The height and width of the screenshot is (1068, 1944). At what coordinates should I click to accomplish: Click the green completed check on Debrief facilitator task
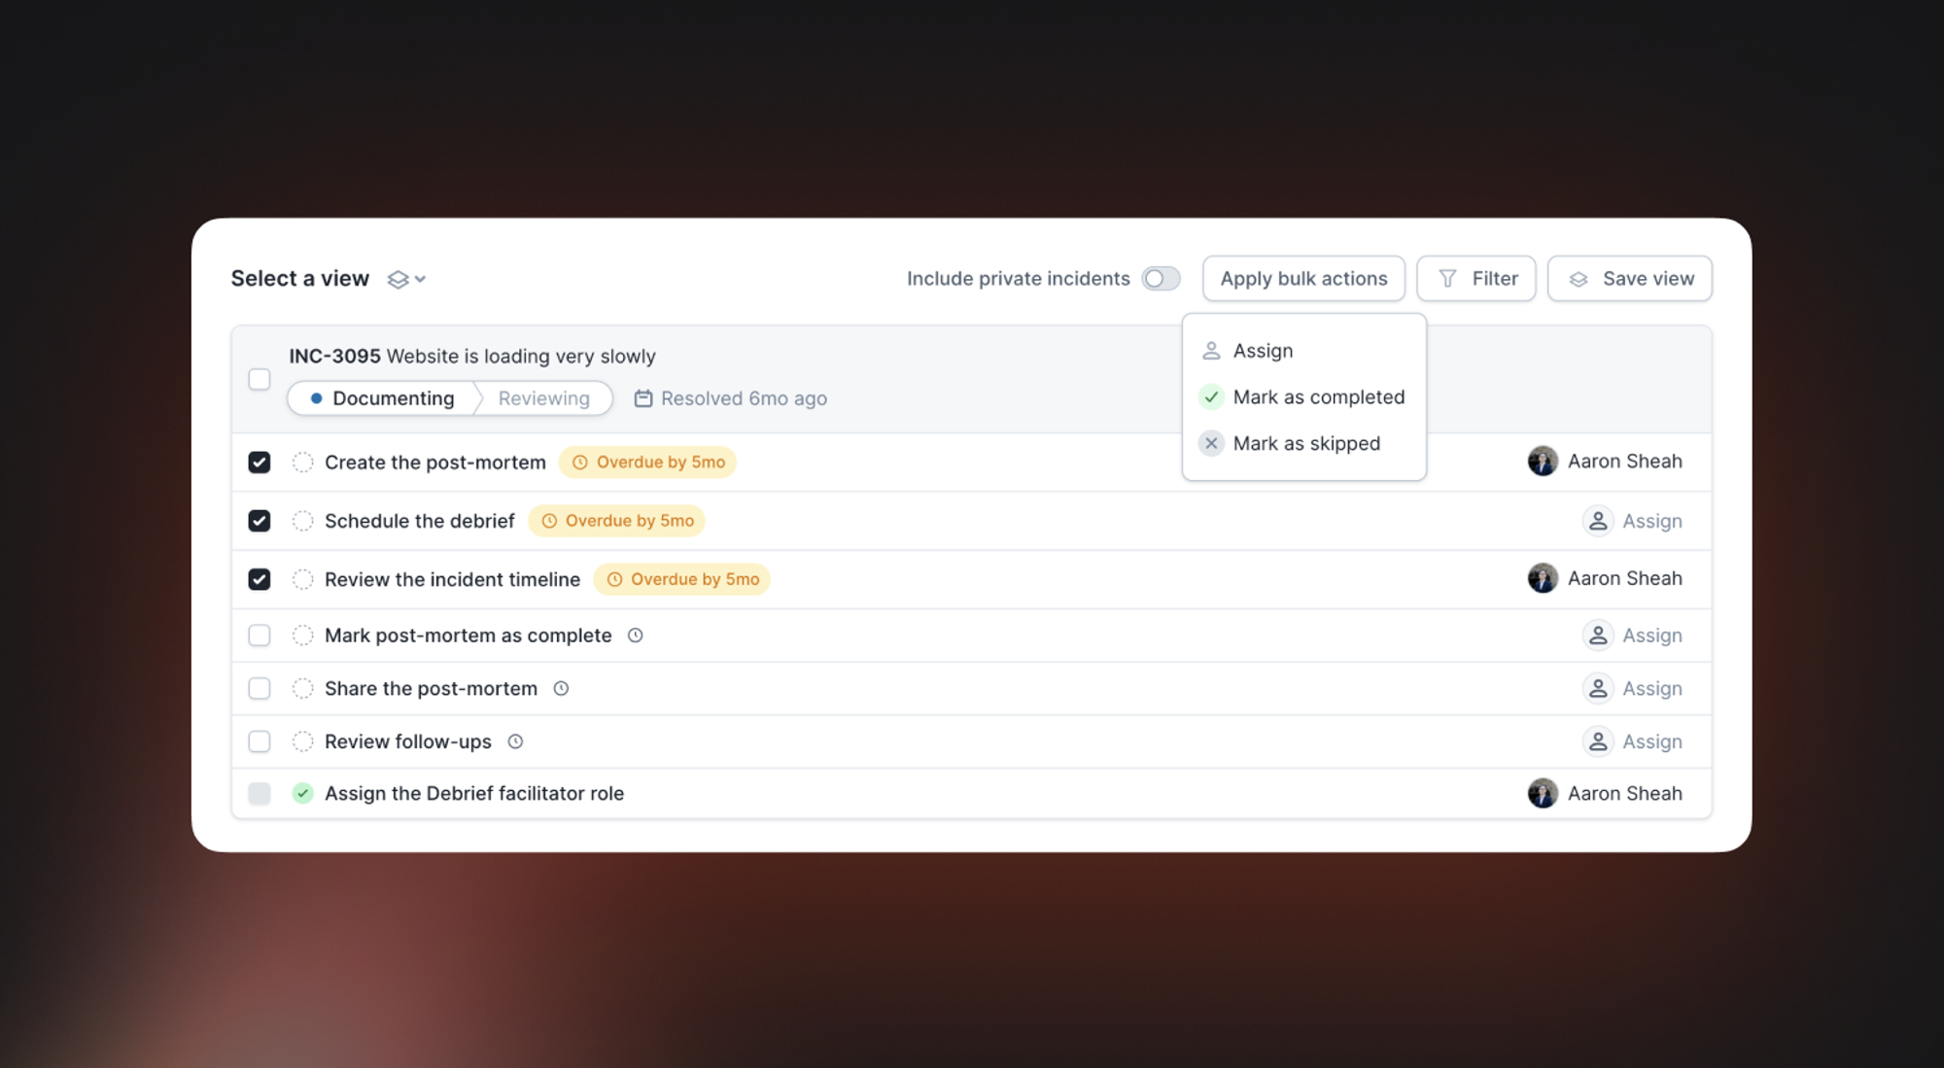point(303,794)
